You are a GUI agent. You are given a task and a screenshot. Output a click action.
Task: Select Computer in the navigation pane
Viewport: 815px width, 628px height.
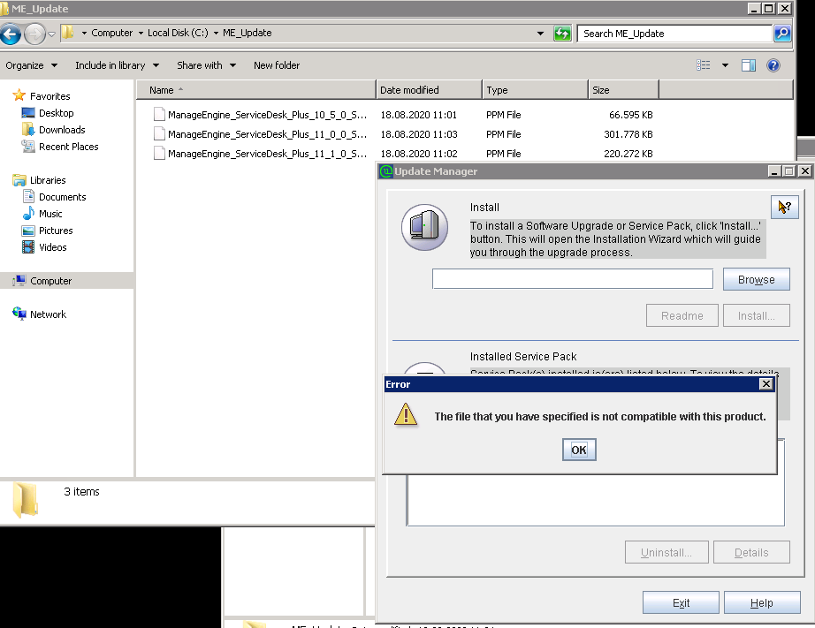[x=51, y=281]
